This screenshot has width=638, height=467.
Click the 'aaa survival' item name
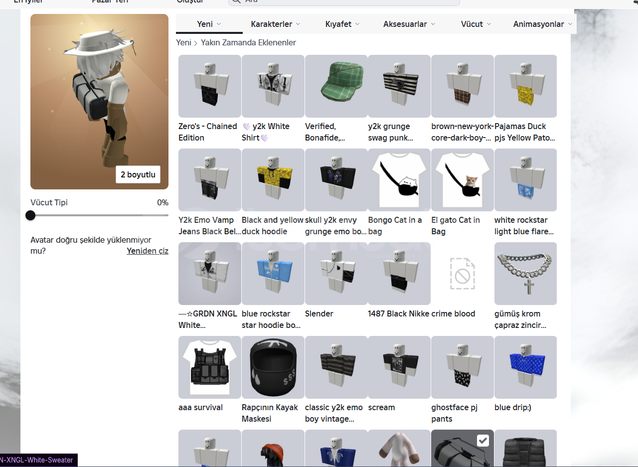[x=201, y=407]
